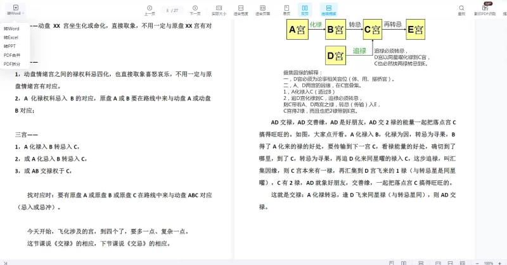Screen dimensions: 507x265
Task: Choose 转Excel from the conversion menu
Action: [x=11, y=37]
